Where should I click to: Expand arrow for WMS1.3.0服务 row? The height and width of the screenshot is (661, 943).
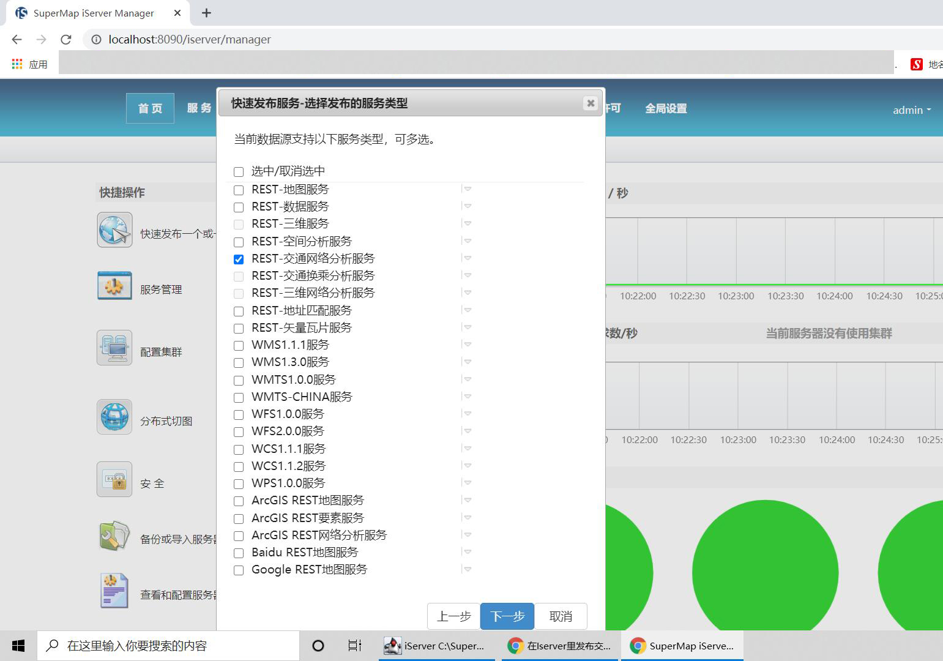pos(468,362)
